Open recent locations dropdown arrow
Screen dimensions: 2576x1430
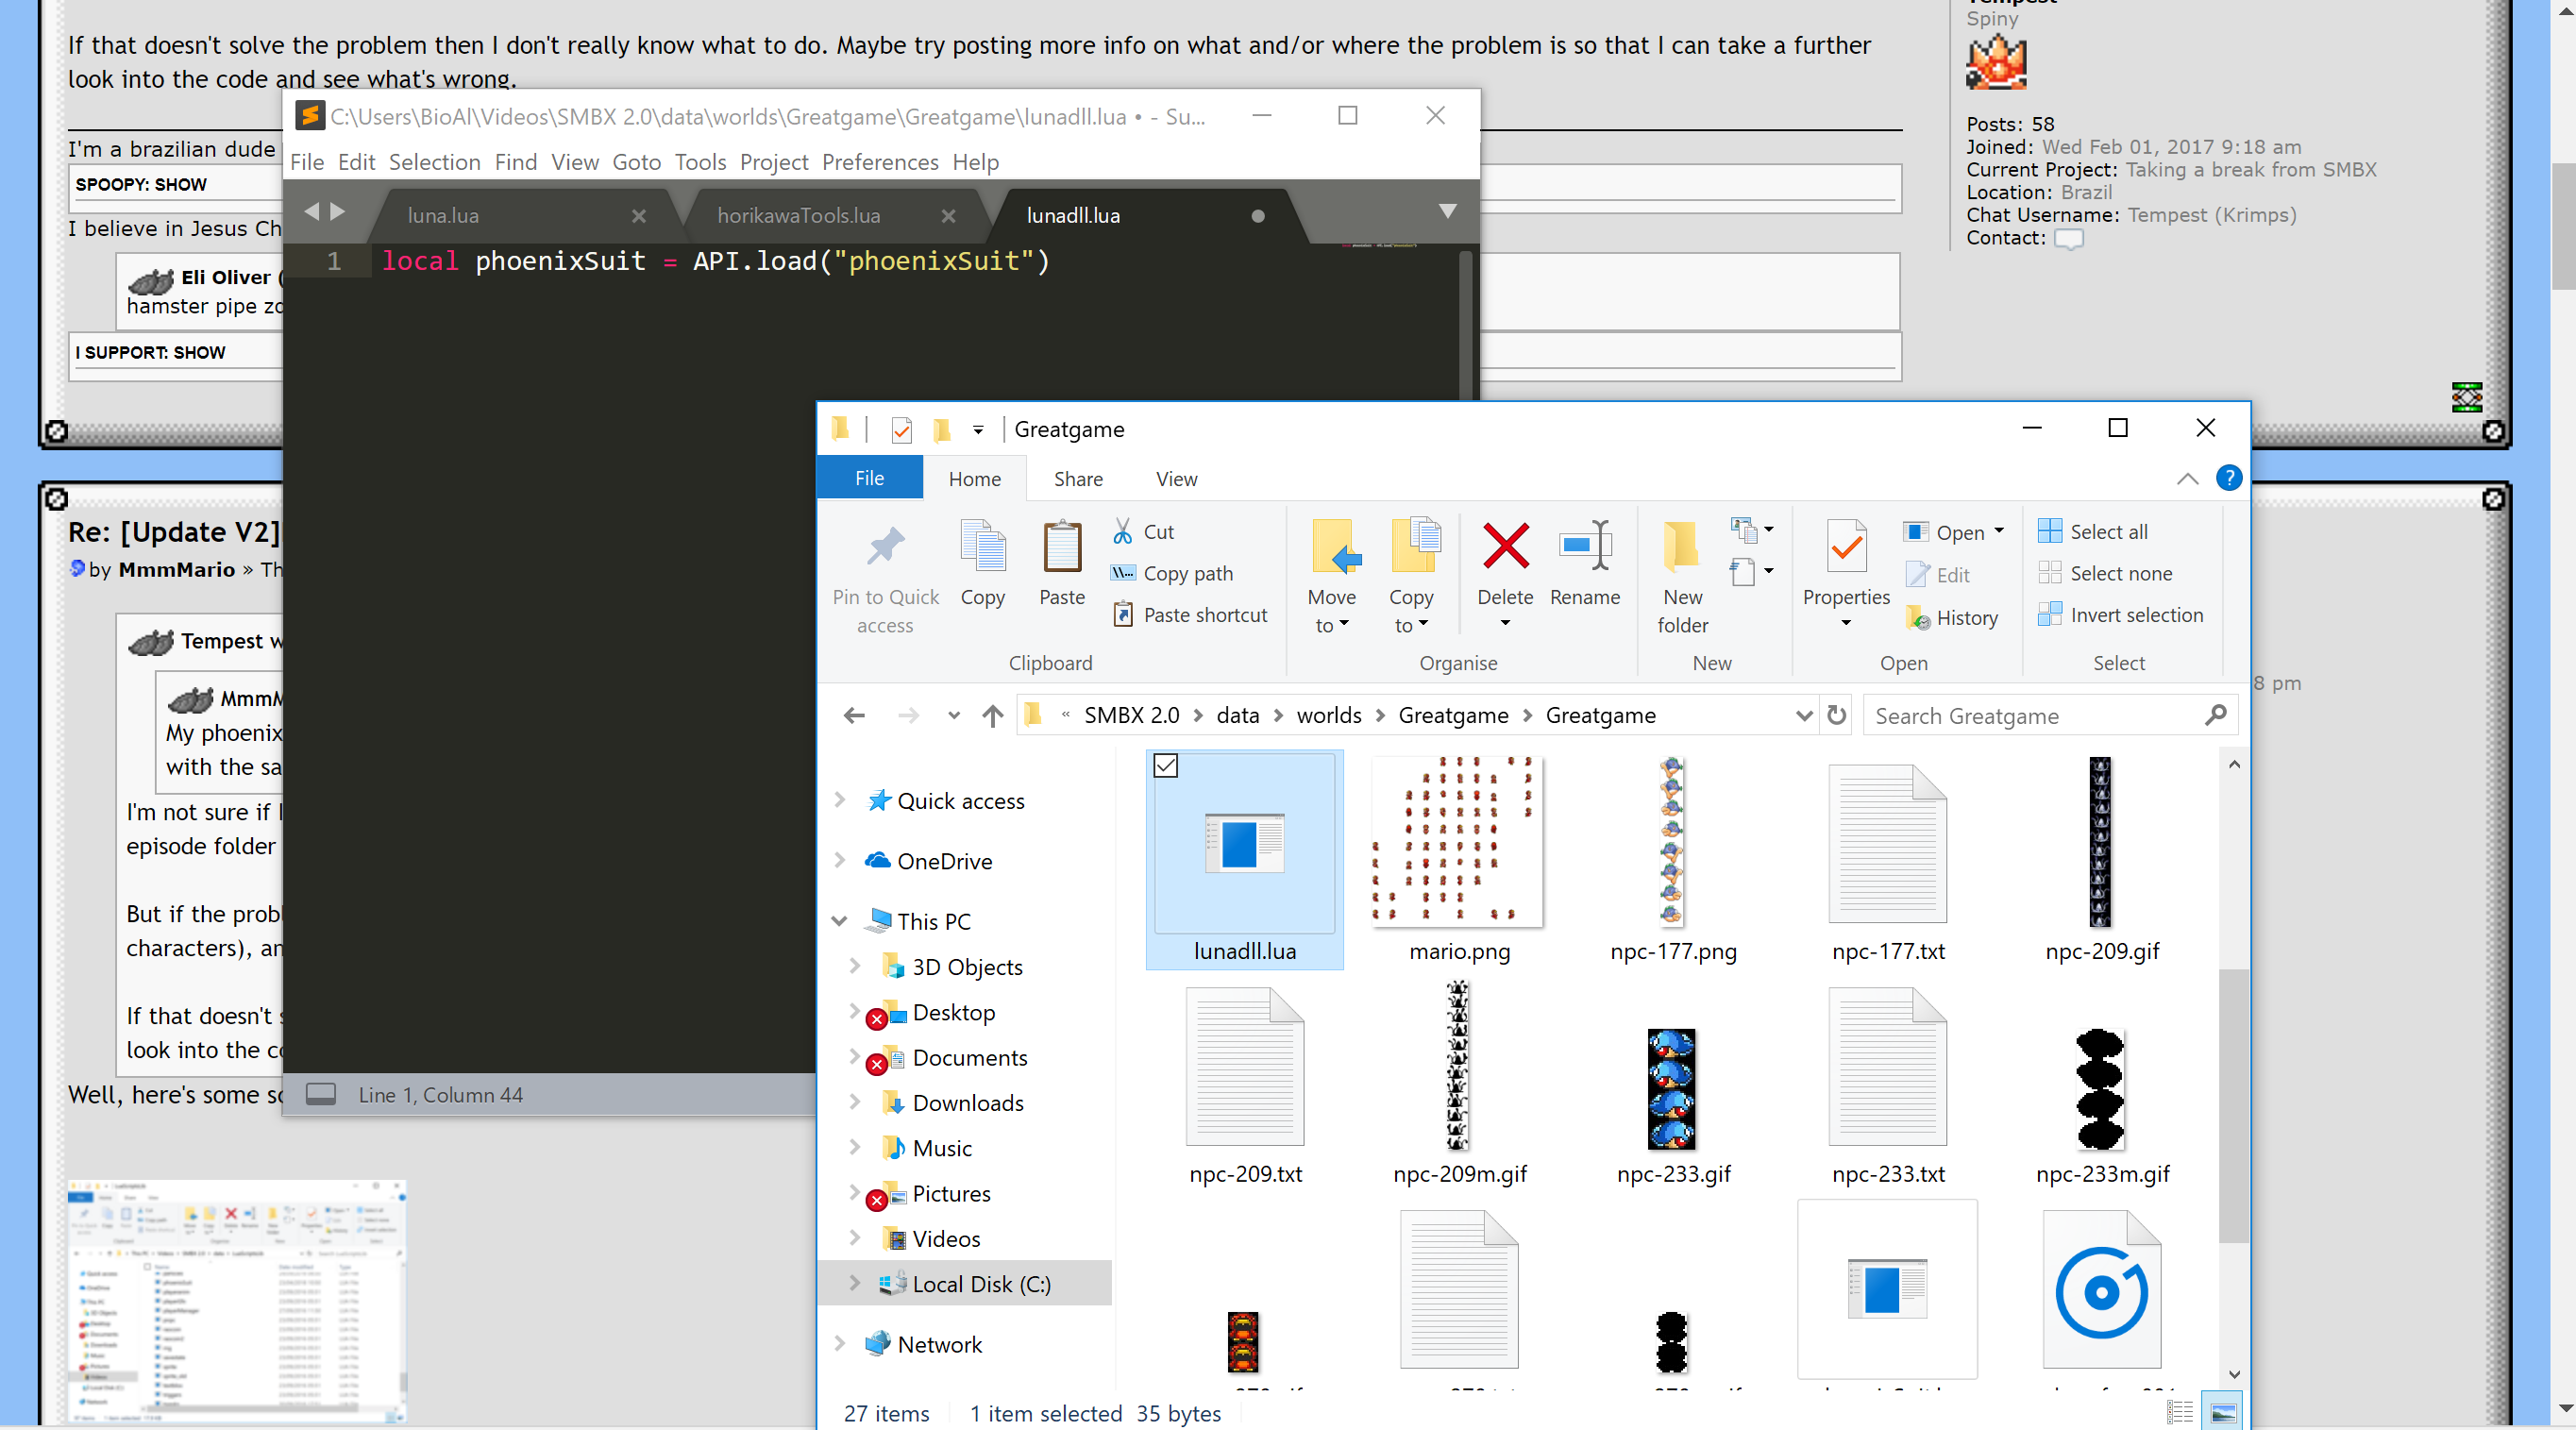(953, 715)
